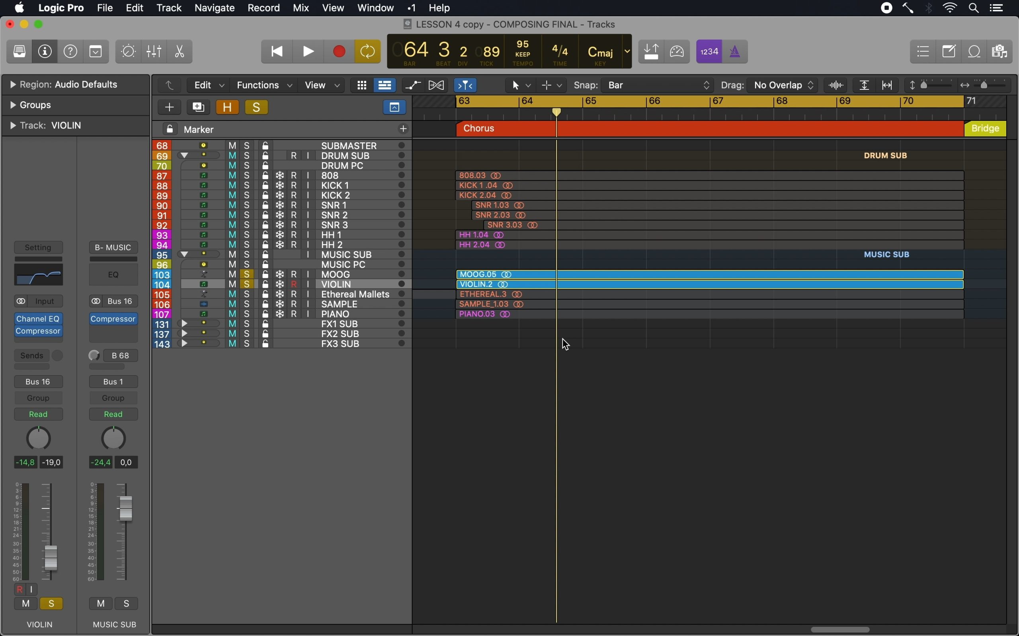
Task: Click the VIOLIN channel Compressor plug-in
Action: [38, 332]
